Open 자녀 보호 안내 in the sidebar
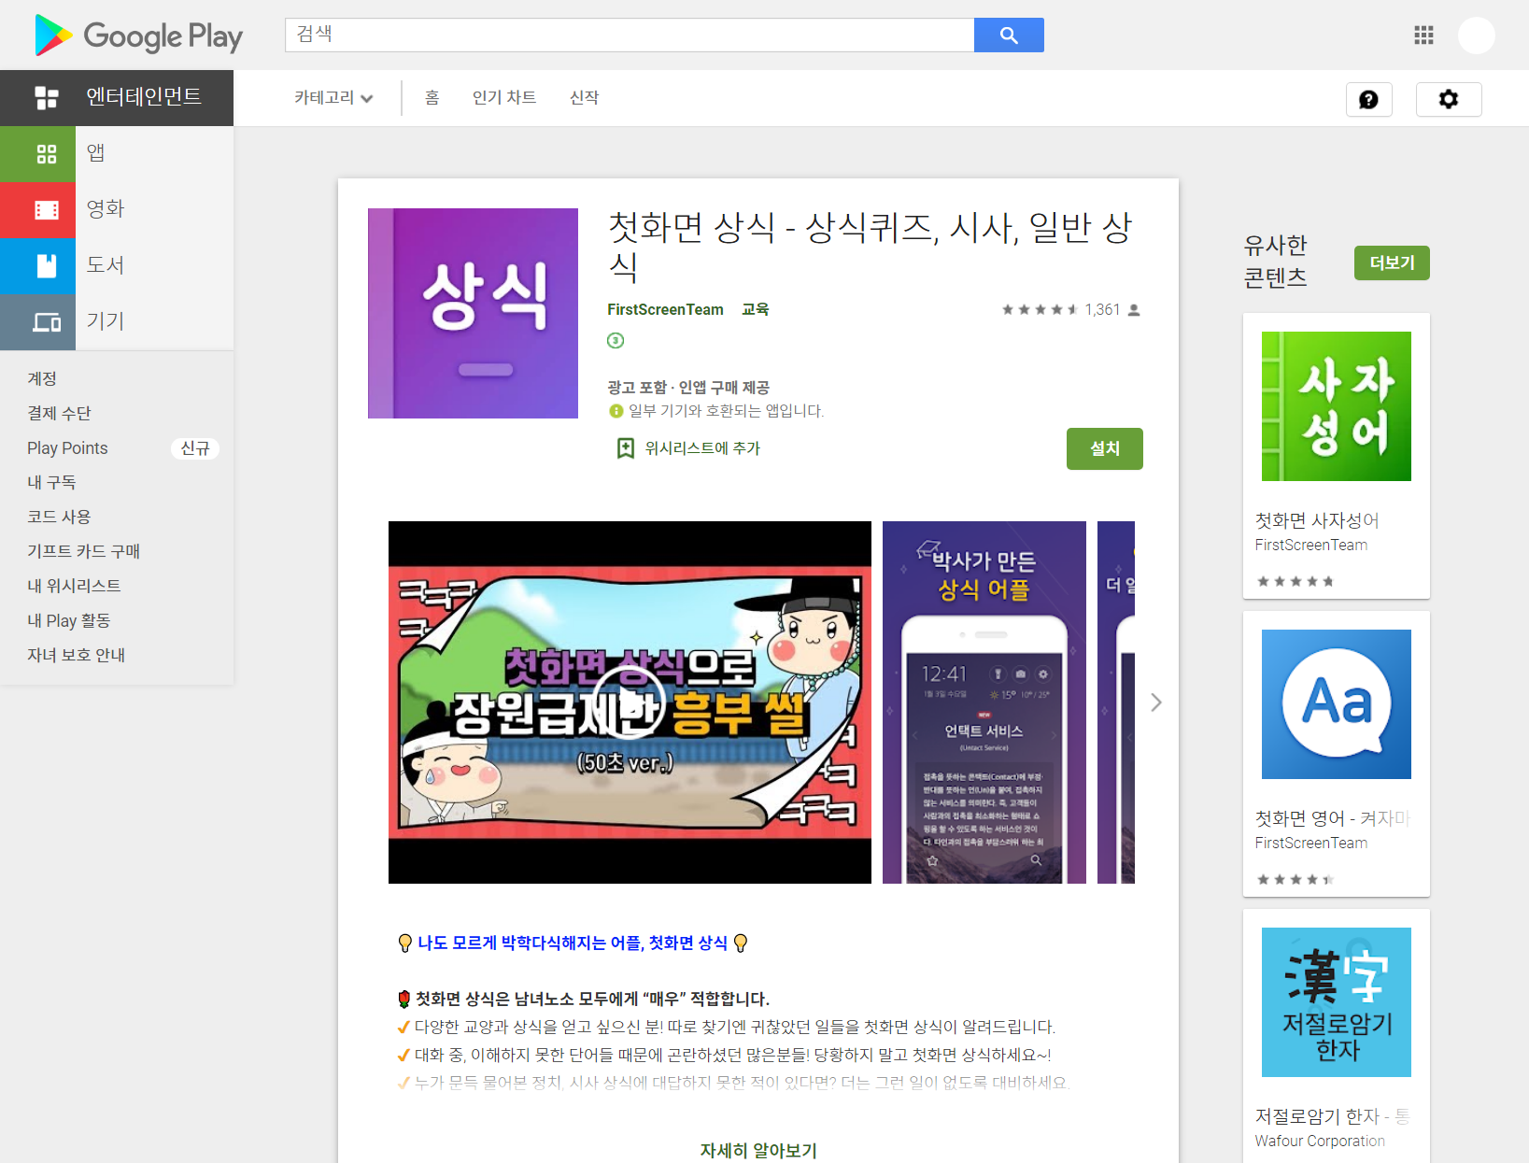This screenshot has width=1529, height=1163. pos(76,655)
